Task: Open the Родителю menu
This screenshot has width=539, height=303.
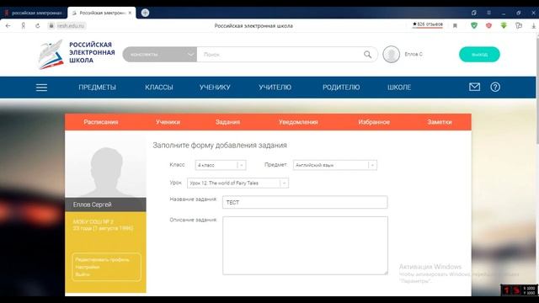Action: coord(341,88)
